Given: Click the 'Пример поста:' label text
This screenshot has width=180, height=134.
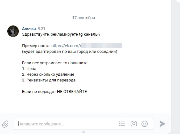Looking at the screenshot, I should (36, 46).
